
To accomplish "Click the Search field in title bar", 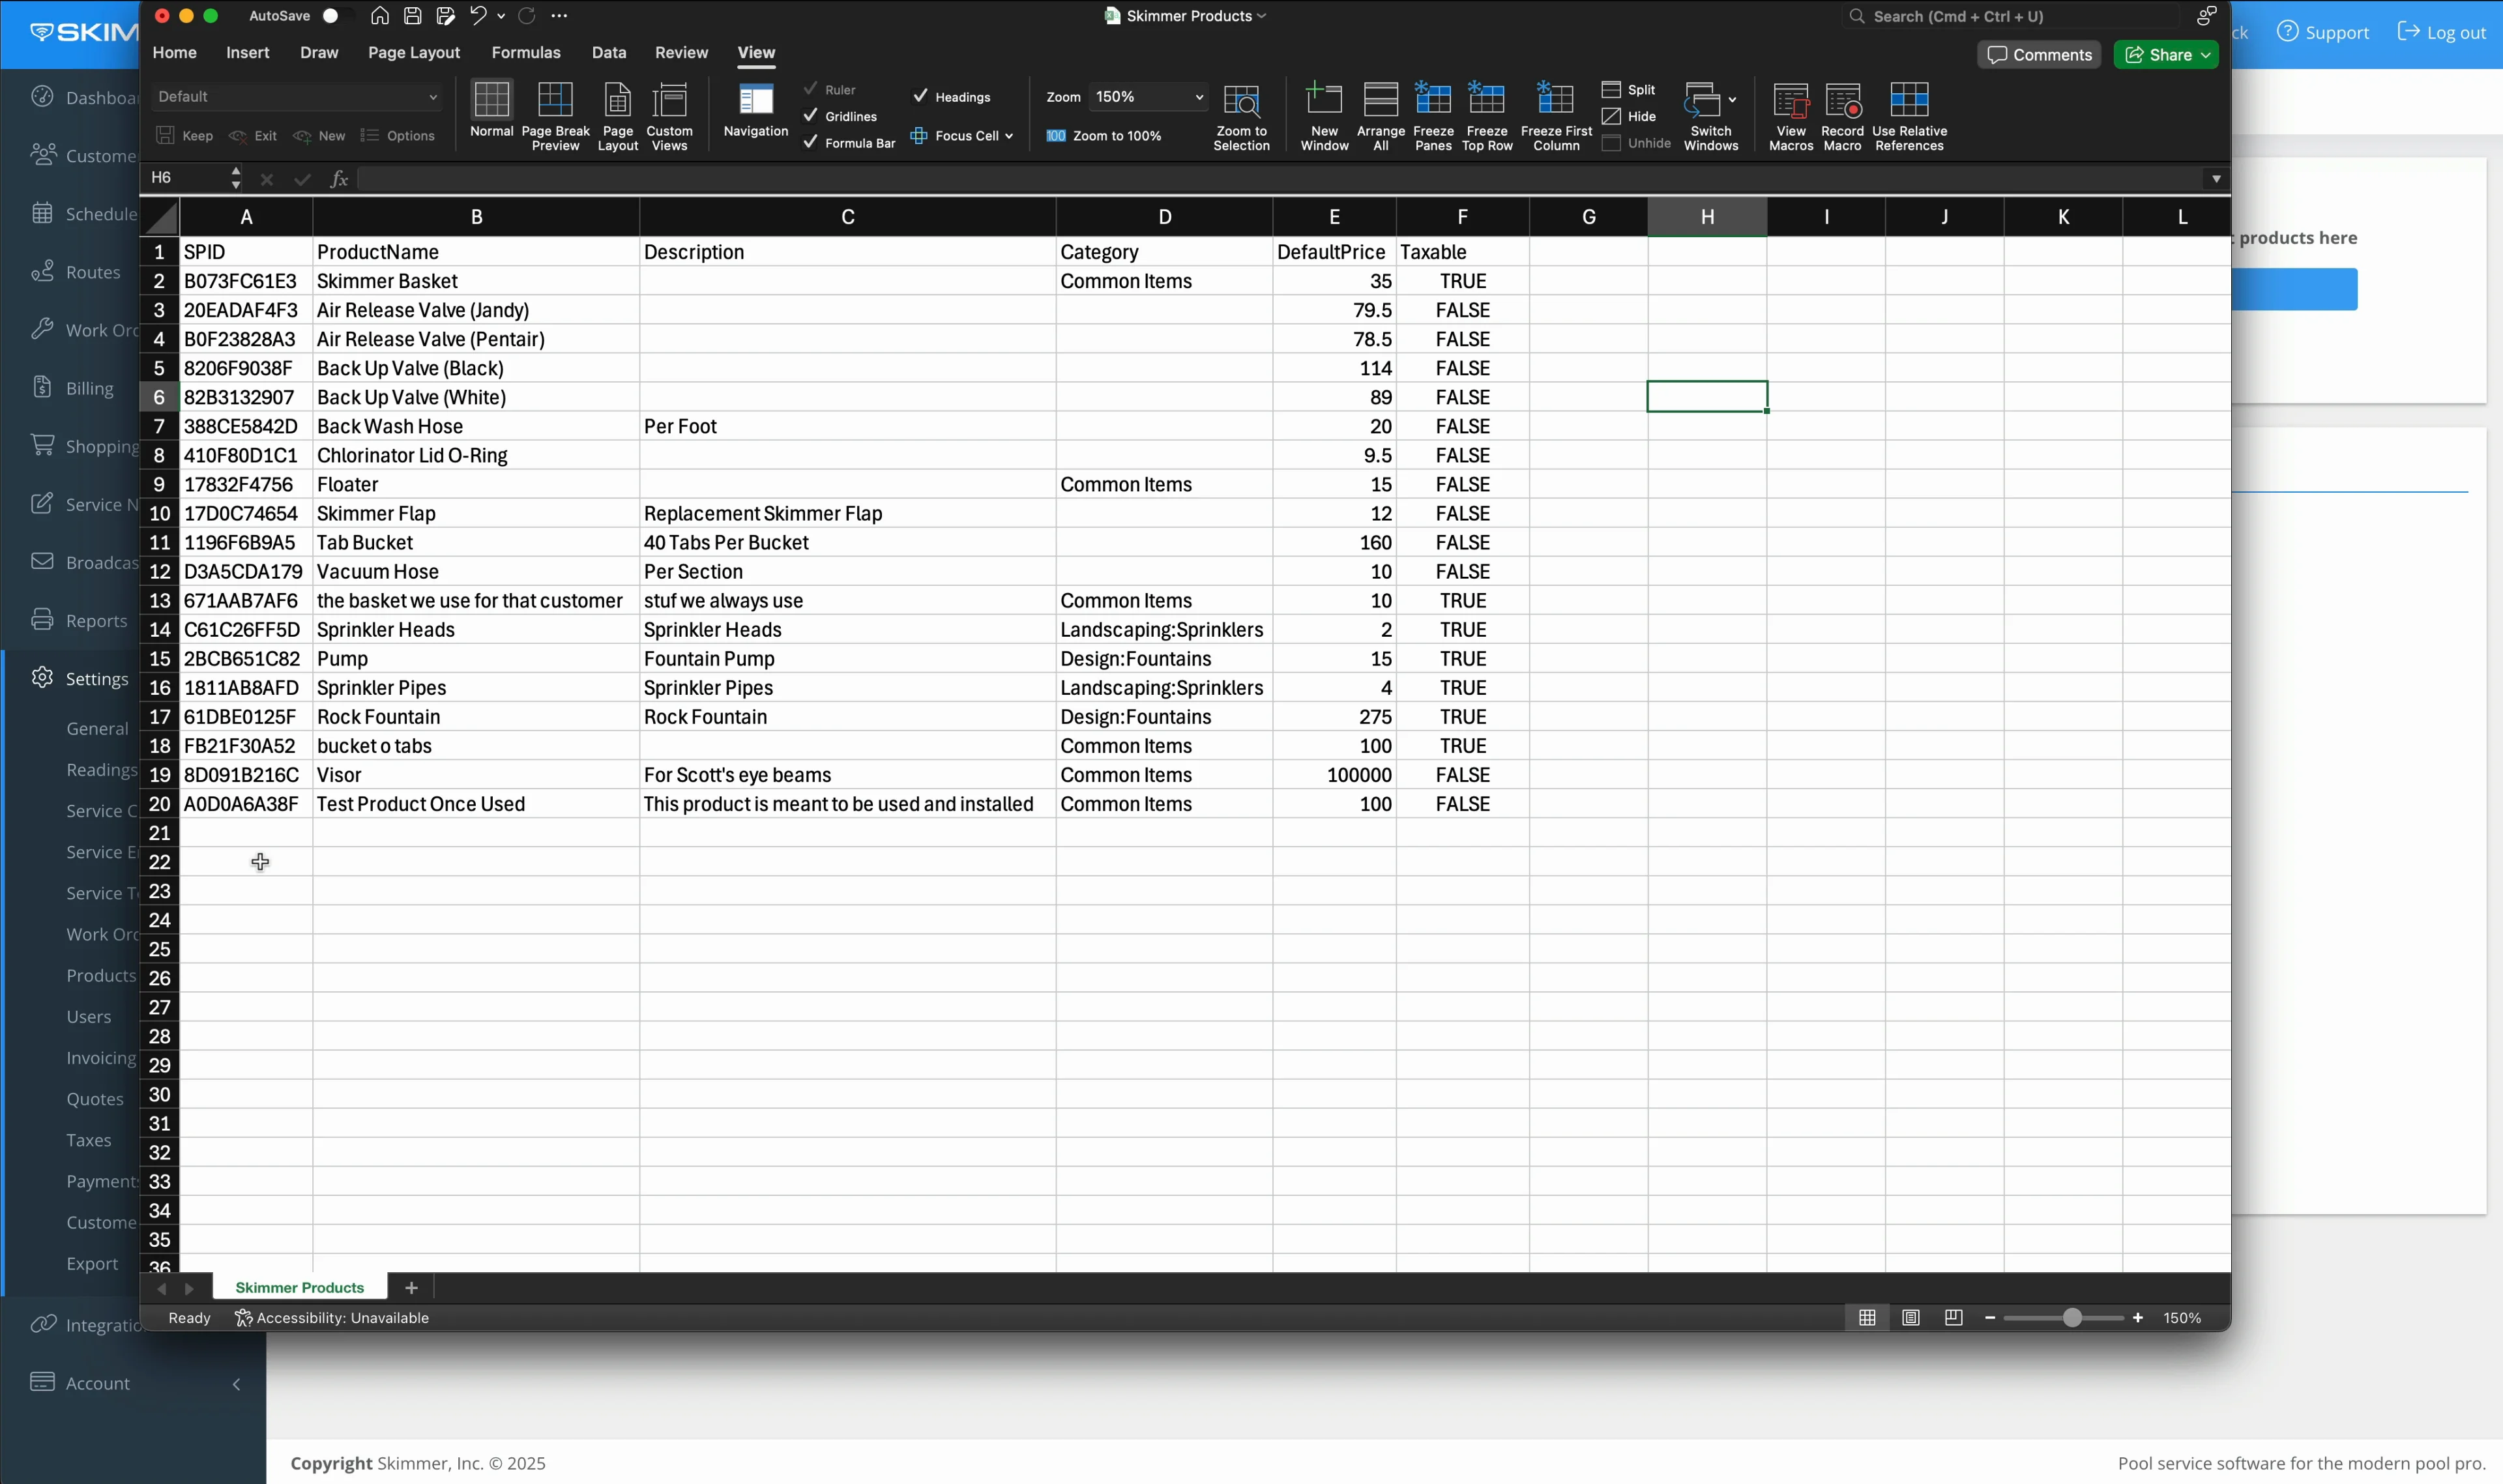I will [2010, 16].
